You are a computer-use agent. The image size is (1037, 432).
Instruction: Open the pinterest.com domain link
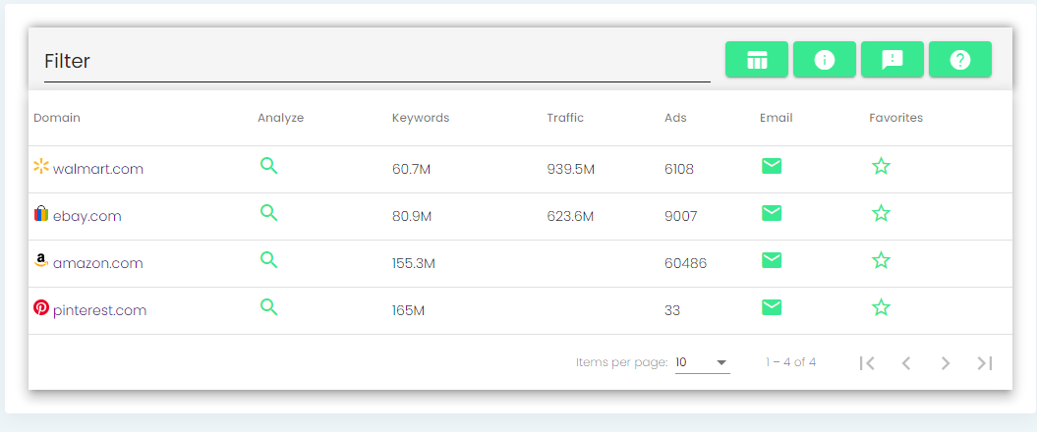pyautogui.click(x=99, y=310)
